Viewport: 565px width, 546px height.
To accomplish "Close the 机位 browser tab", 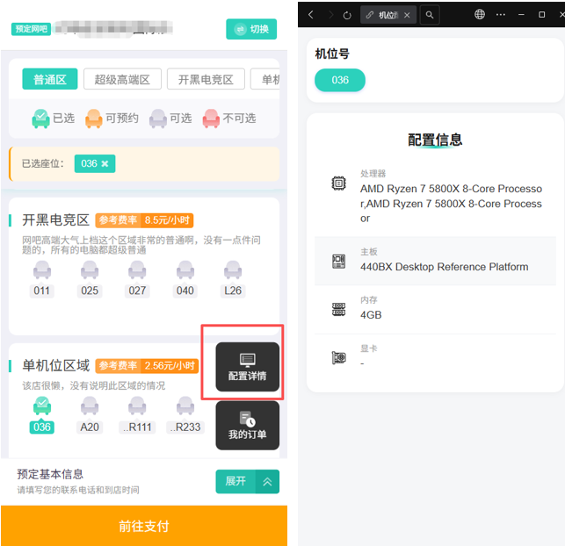I will (407, 15).
